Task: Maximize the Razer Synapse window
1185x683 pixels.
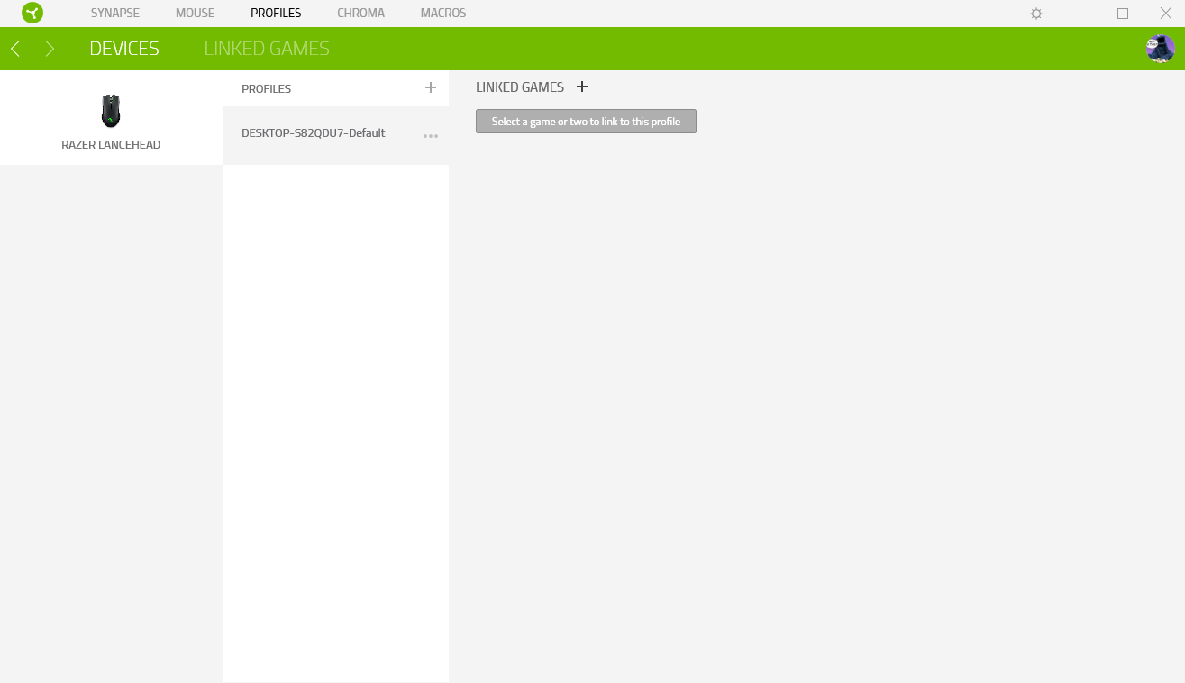Action: (1123, 14)
